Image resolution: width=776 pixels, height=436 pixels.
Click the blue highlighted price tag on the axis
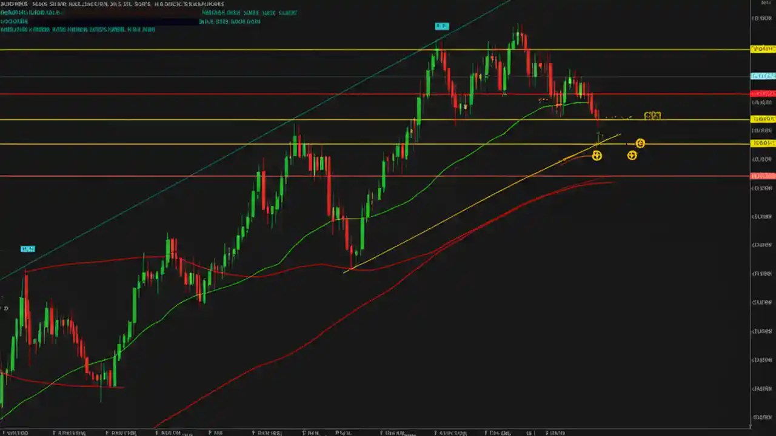pos(761,76)
